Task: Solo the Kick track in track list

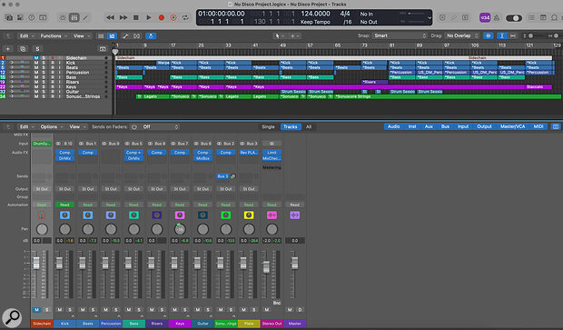Action: (44, 63)
